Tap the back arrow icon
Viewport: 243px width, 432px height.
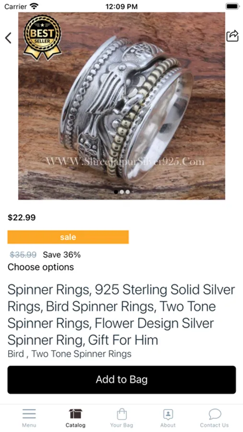pos(8,38)
